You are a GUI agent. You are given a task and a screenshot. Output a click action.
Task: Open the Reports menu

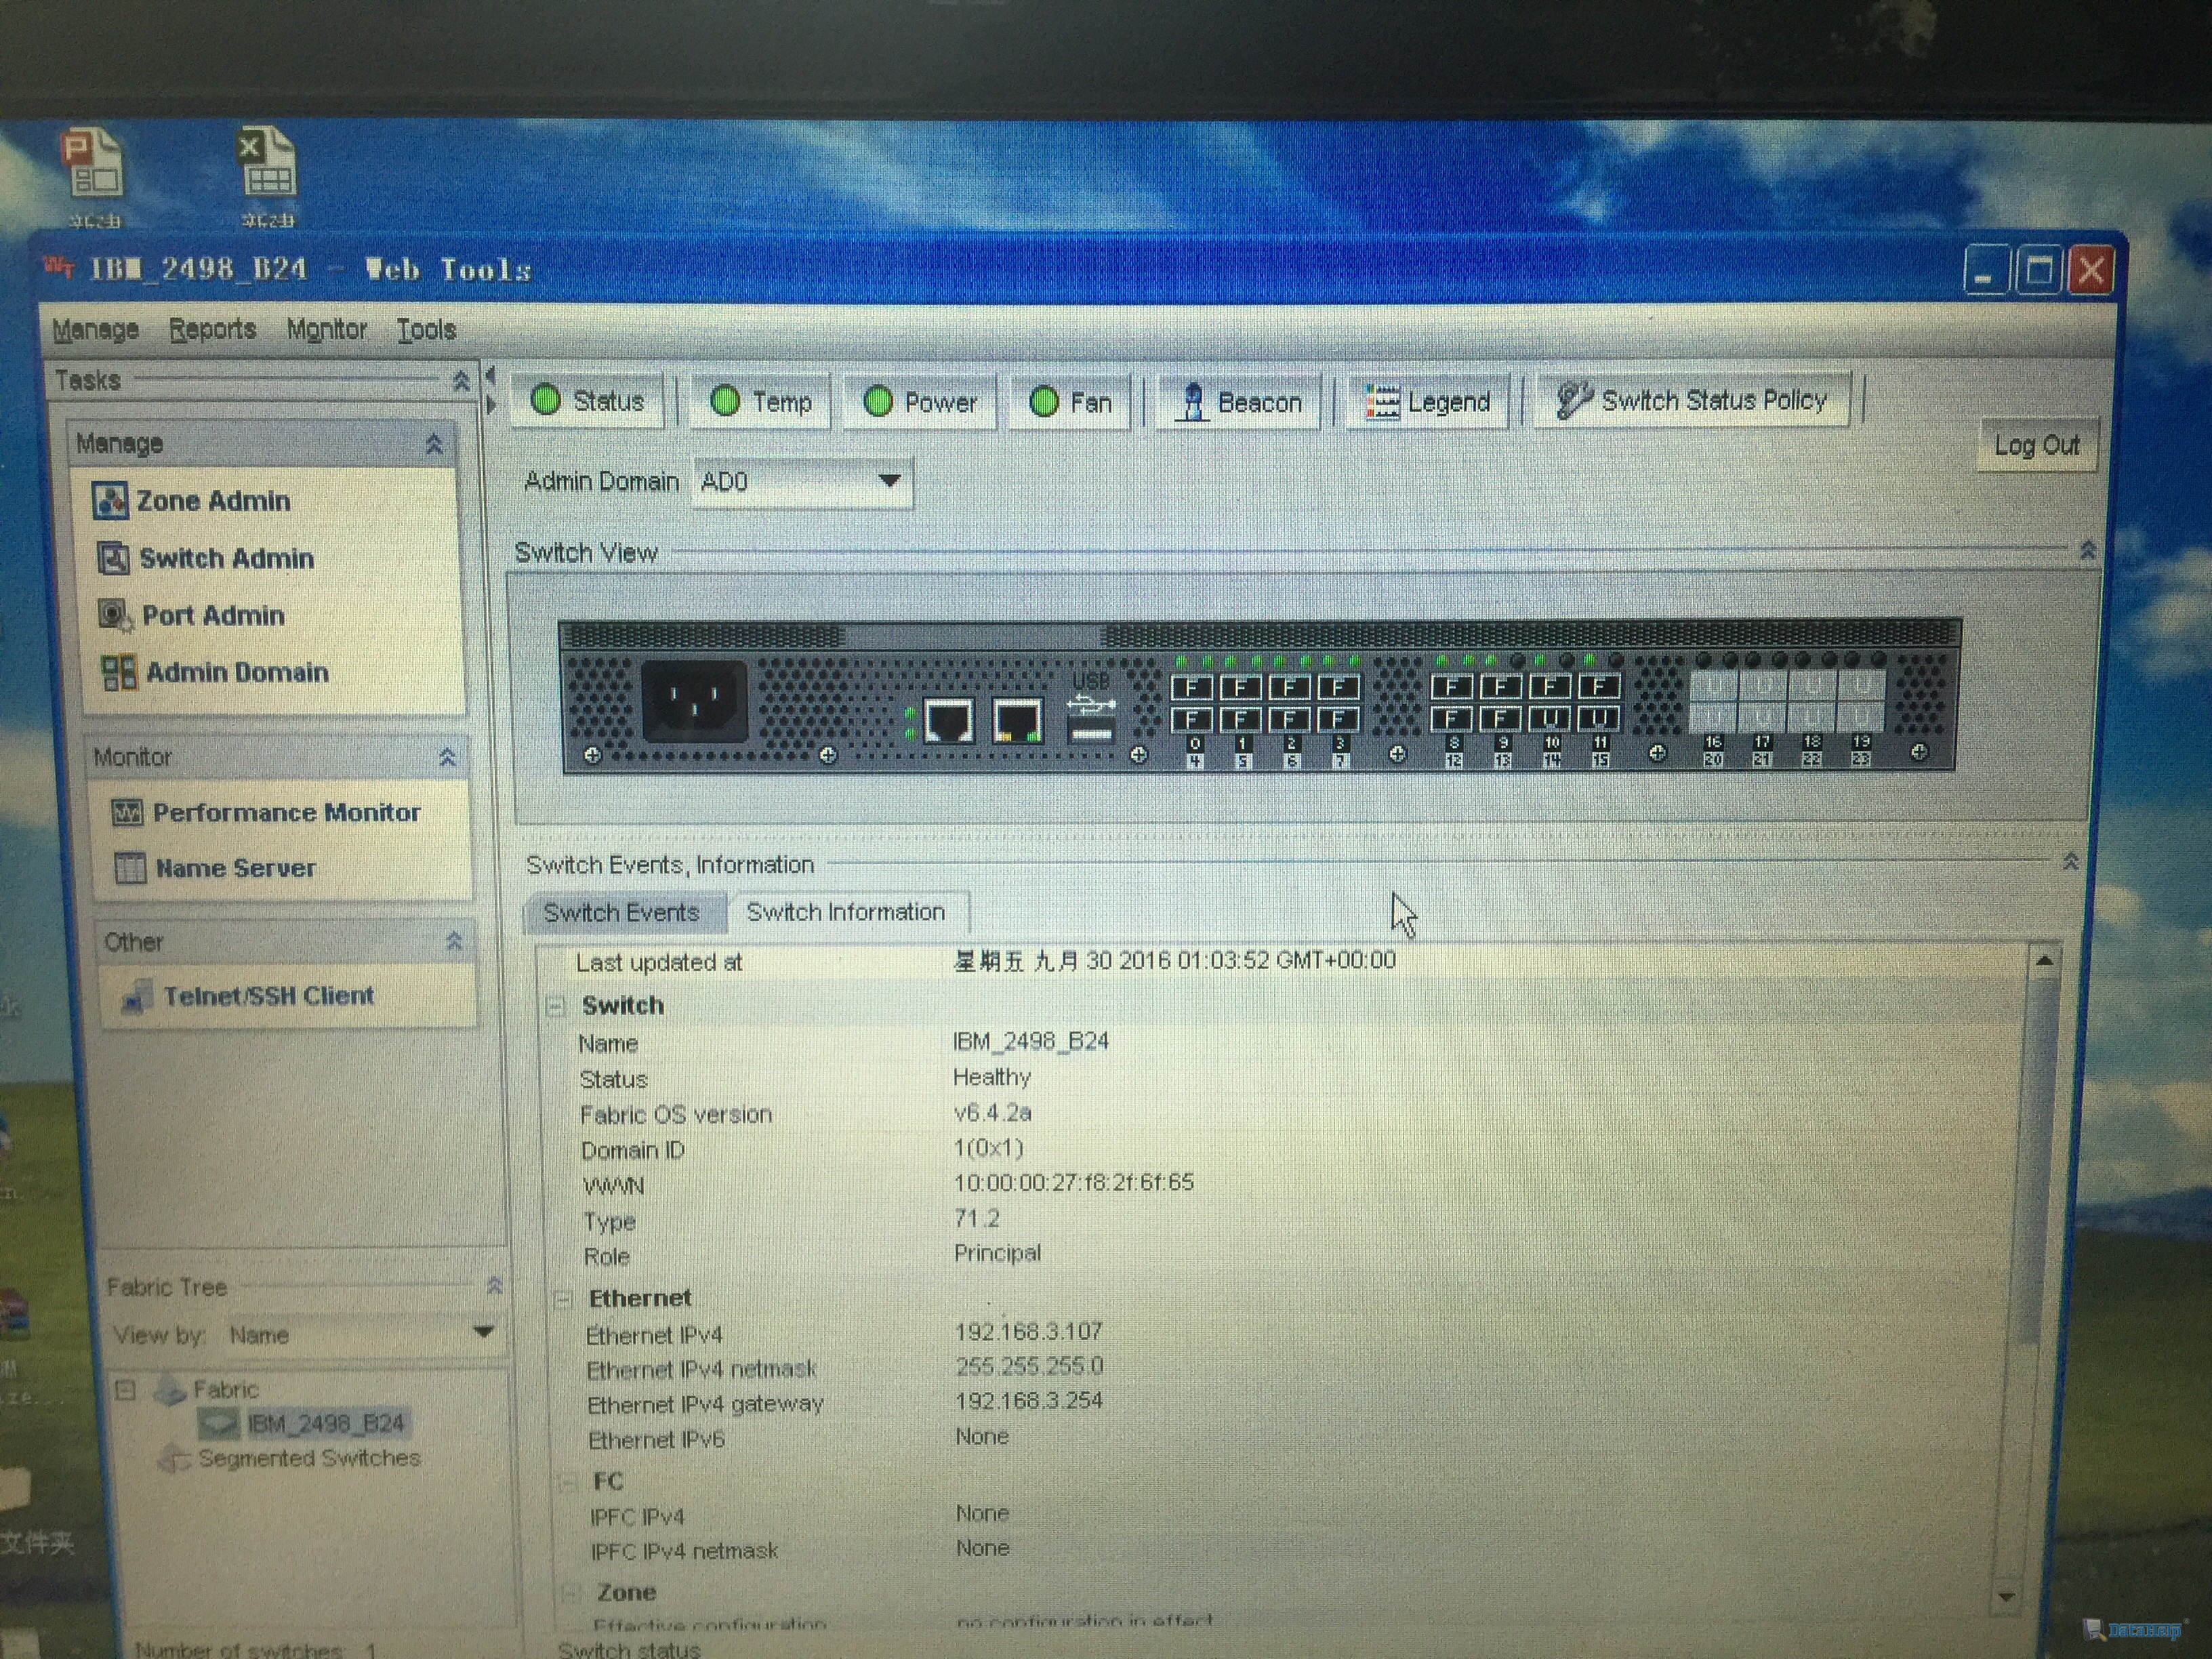[212, 330]
